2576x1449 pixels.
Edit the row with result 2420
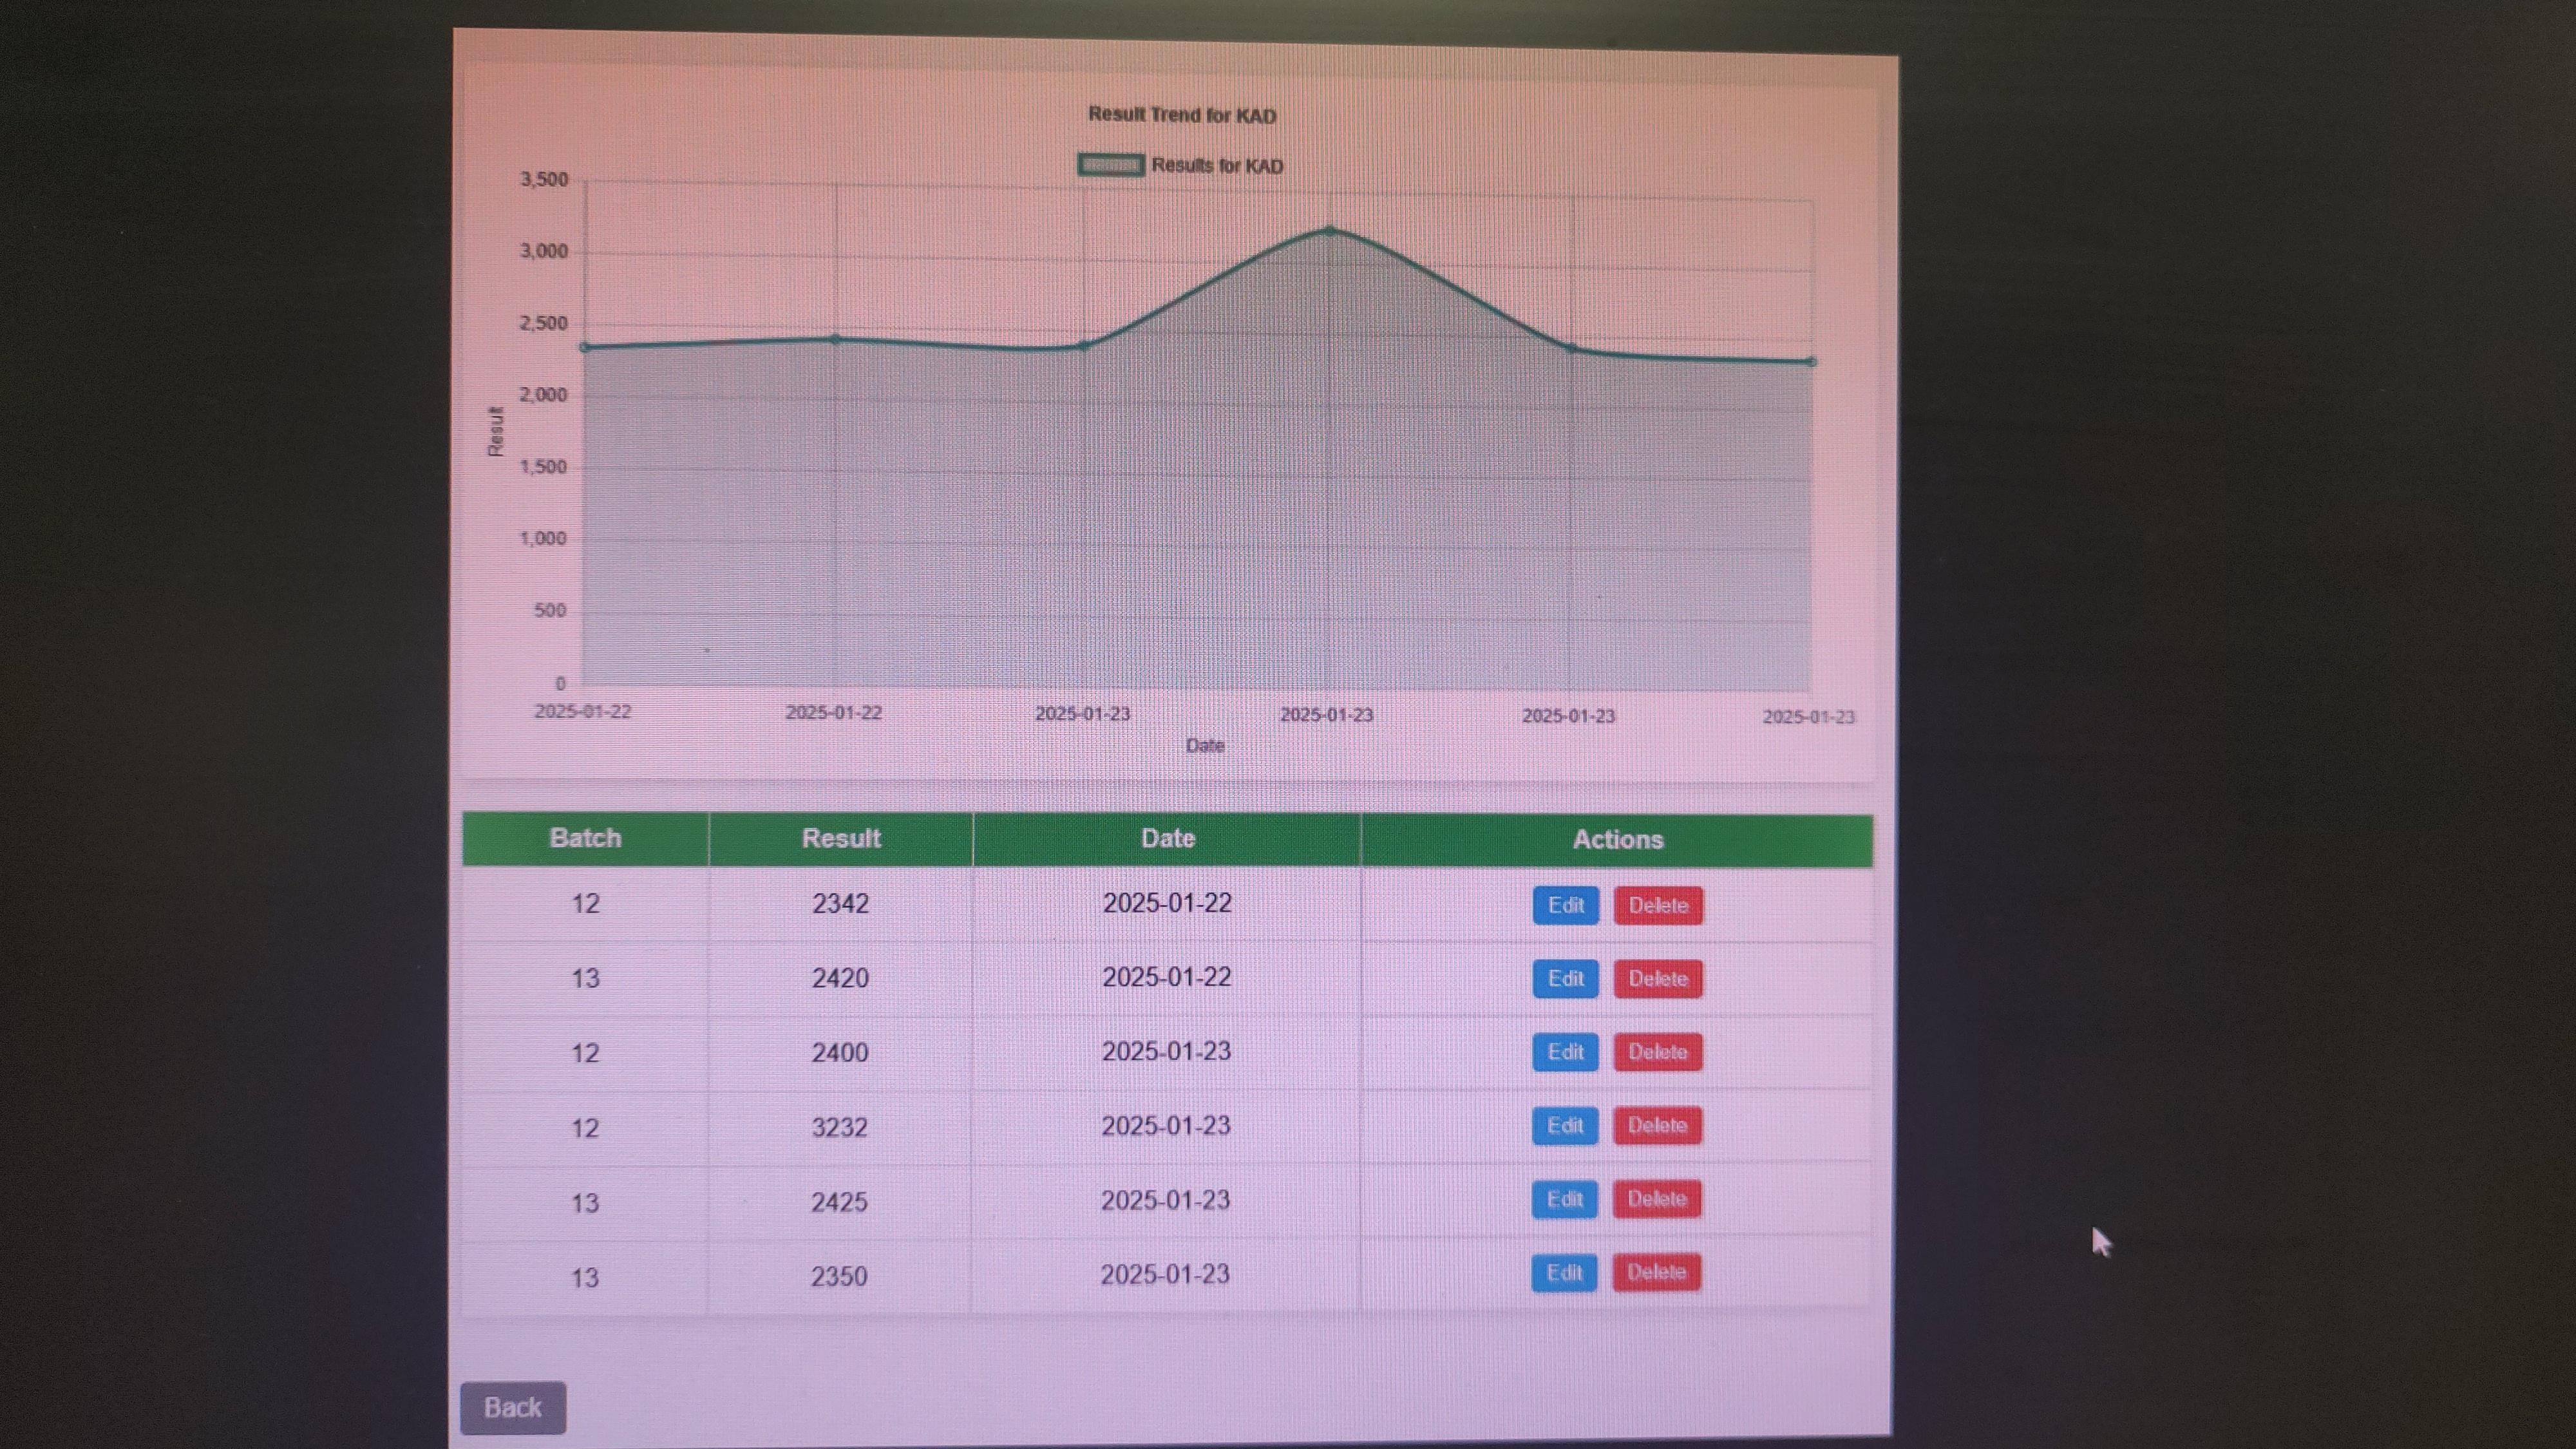click(x=1565, y=978)
